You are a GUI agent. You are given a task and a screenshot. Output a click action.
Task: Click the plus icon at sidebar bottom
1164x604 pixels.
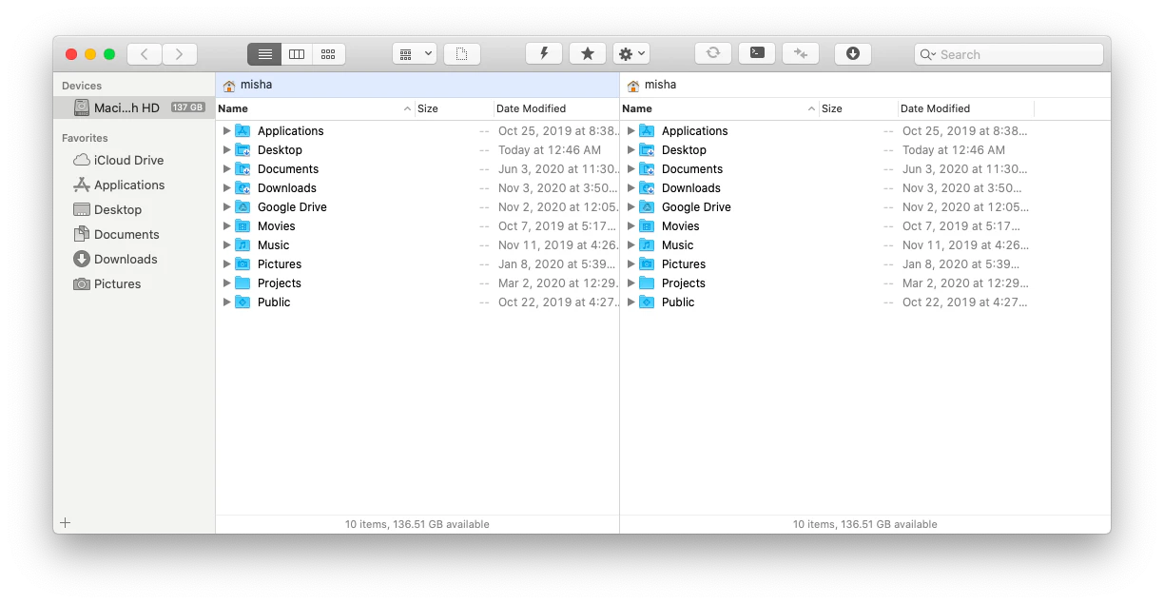tap(66, 522)
